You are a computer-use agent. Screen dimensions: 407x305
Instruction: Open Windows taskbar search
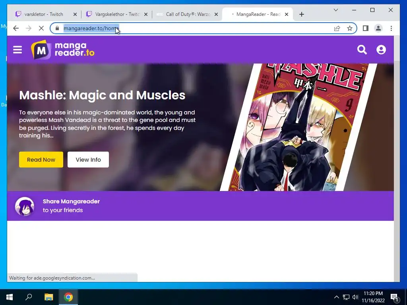(29, 297)
